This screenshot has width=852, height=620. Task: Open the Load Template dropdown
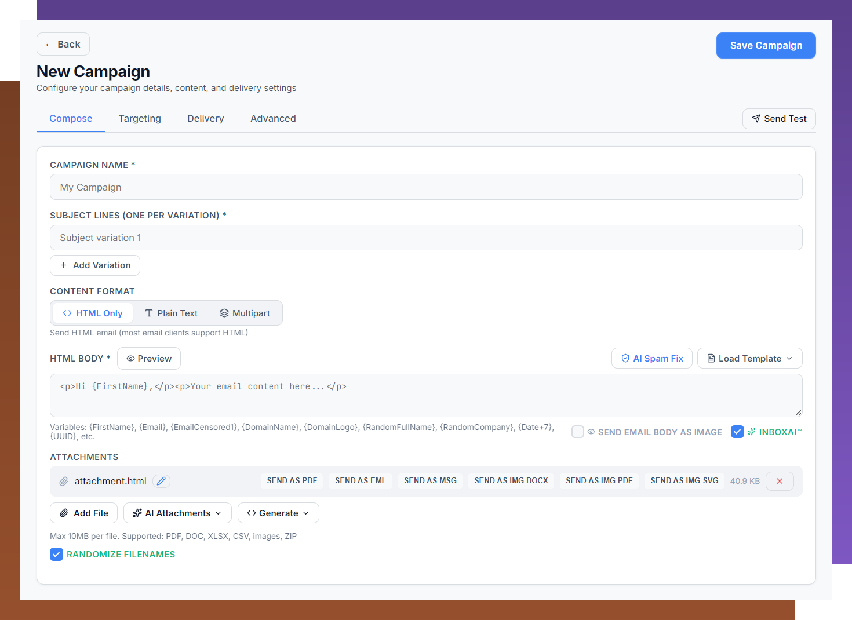tap(749, 358)
